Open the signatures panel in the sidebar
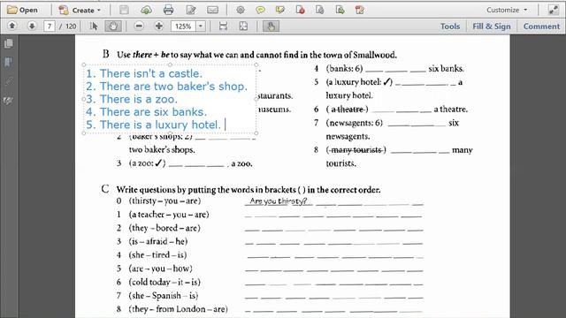 click(8, 101)
